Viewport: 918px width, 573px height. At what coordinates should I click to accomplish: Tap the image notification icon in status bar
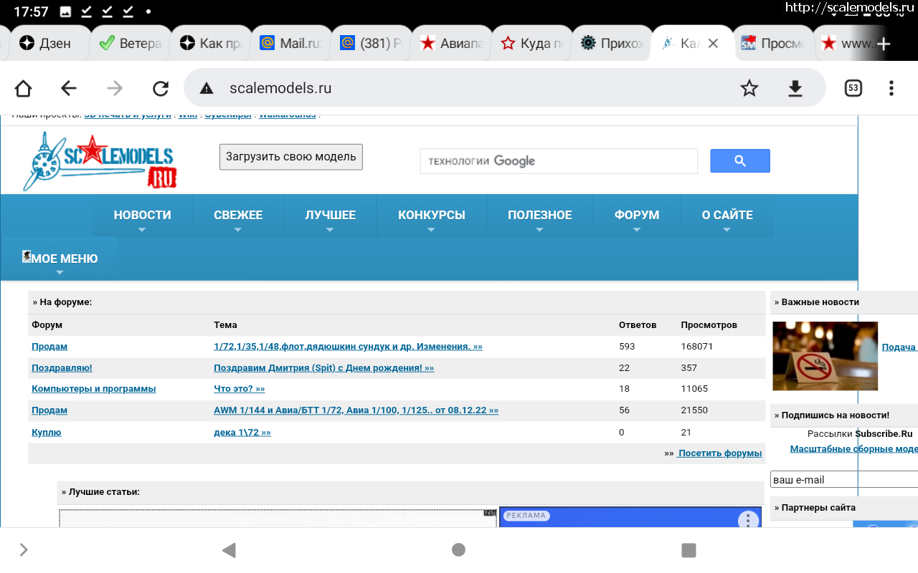tap(65, 11)
